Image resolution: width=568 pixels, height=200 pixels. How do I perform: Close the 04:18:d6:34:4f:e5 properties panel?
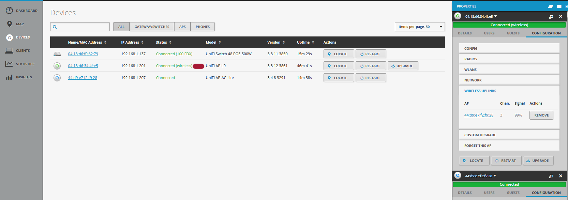tap(560, 16)
